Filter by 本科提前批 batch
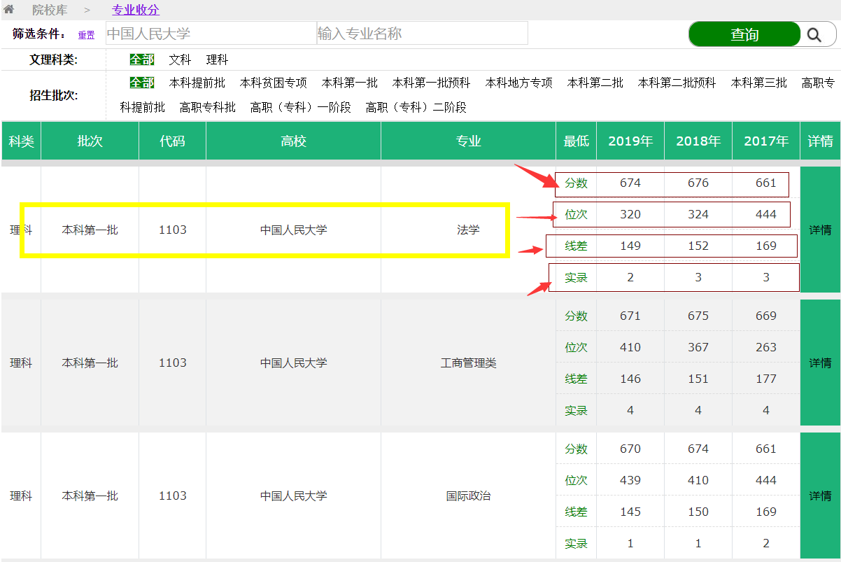 click(x=197, y=83)
